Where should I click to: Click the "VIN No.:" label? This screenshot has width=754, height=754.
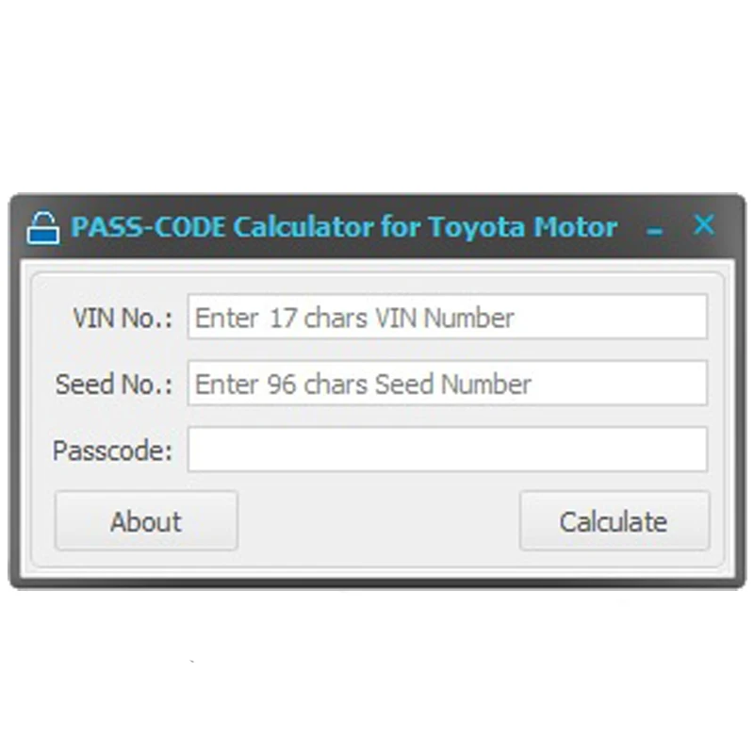(x=123, y=318)
